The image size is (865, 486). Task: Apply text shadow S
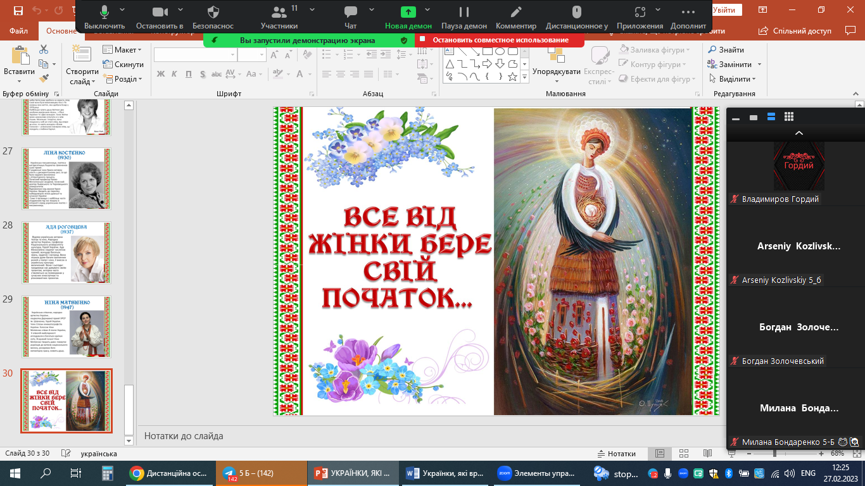[x=204, y=74]
